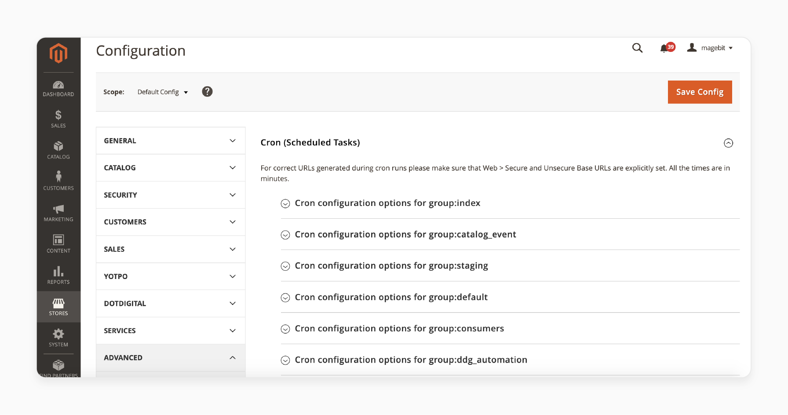Expand the GENERAL config section

(171, 141)
